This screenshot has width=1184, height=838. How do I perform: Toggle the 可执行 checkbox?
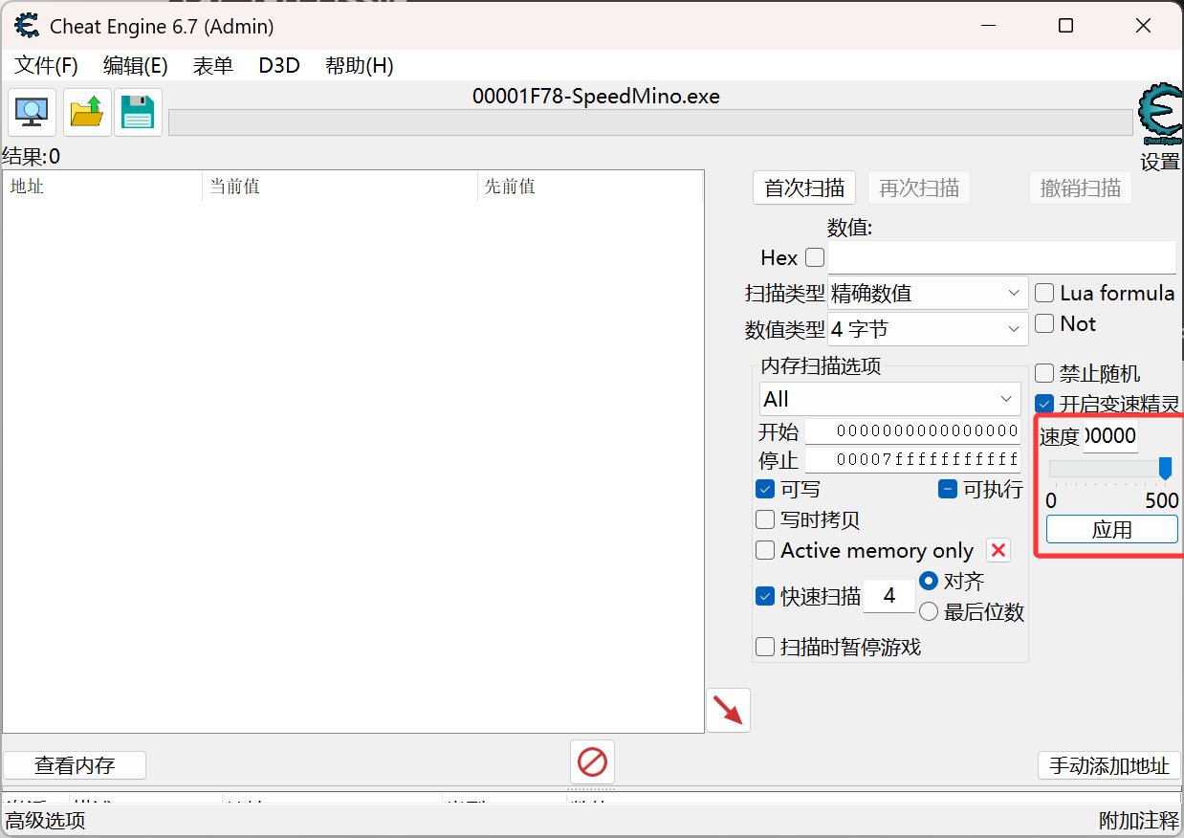pyautogui.click(x=947, y=489)
